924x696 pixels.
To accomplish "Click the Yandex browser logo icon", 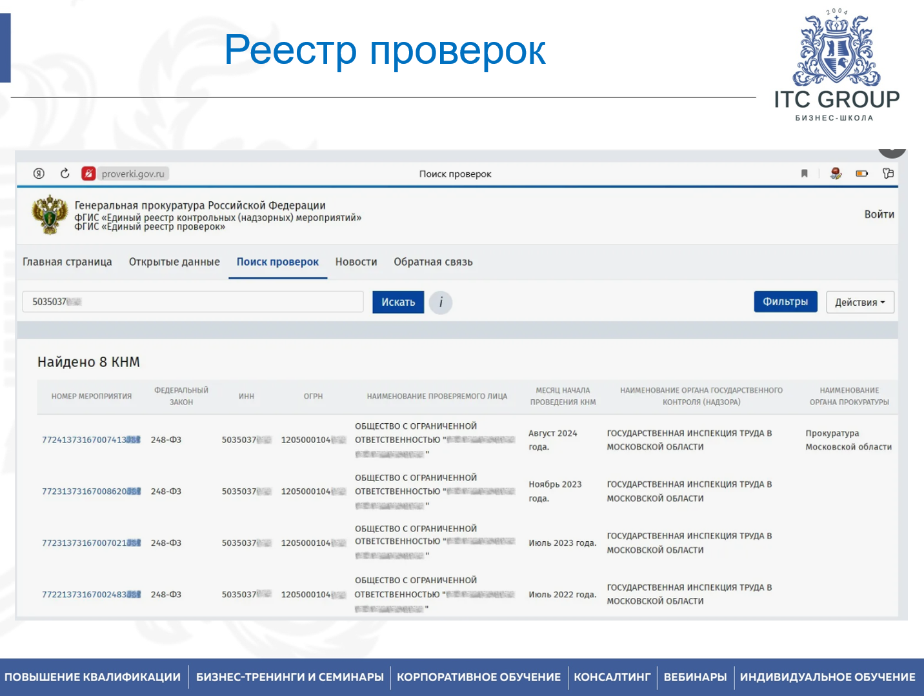I will point(39,174).
